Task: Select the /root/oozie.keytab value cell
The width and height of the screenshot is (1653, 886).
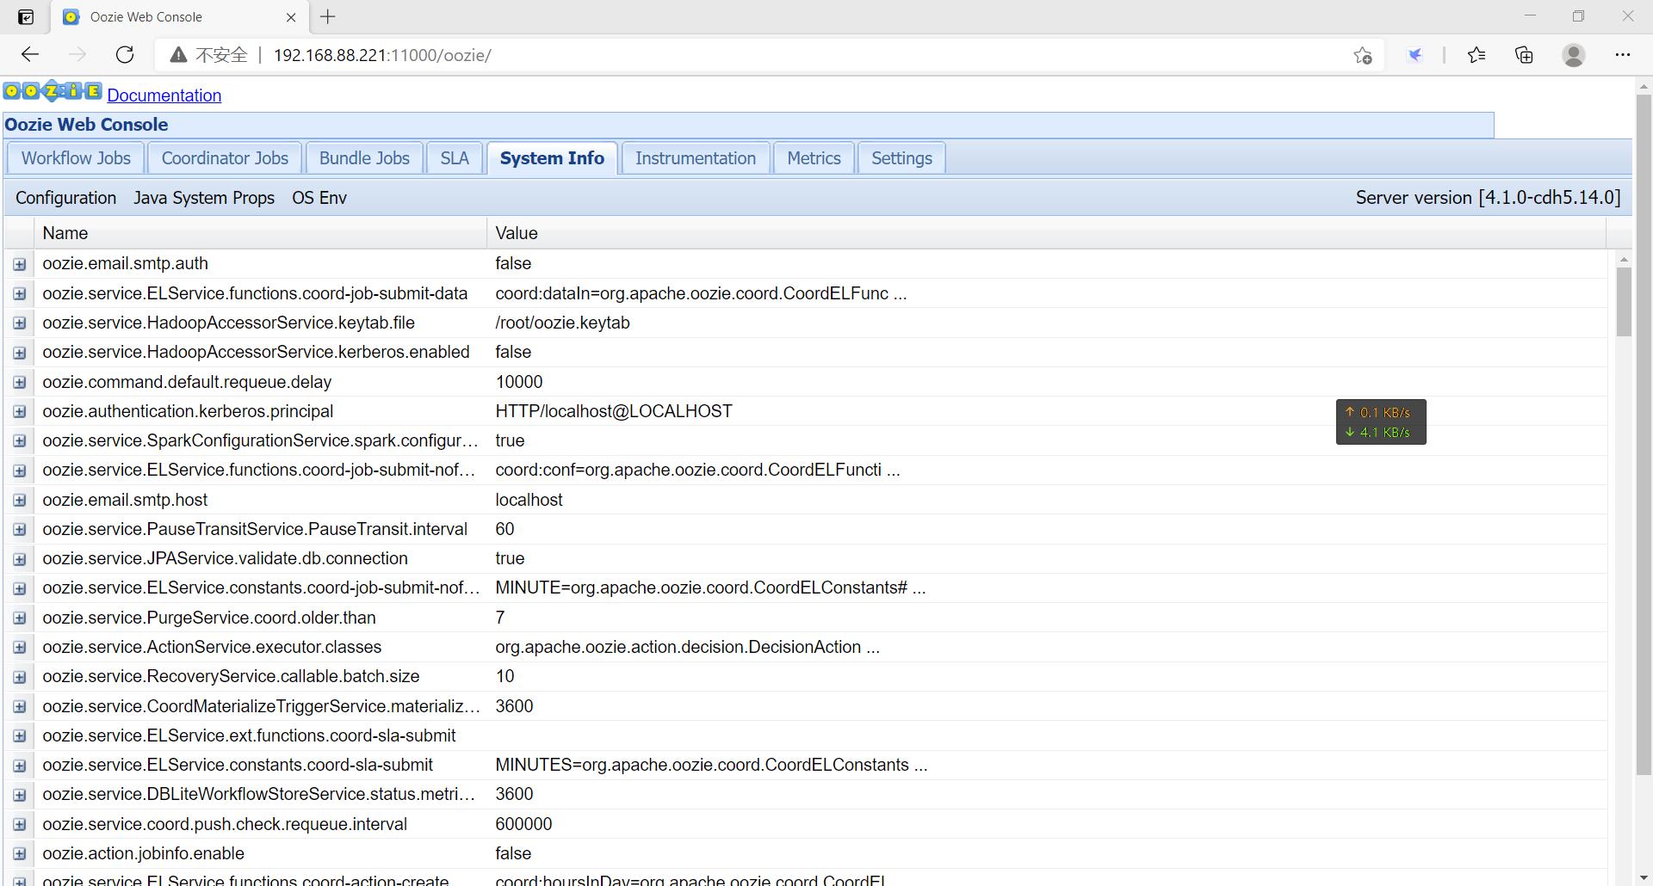Action: click(x=1046, y=323)
